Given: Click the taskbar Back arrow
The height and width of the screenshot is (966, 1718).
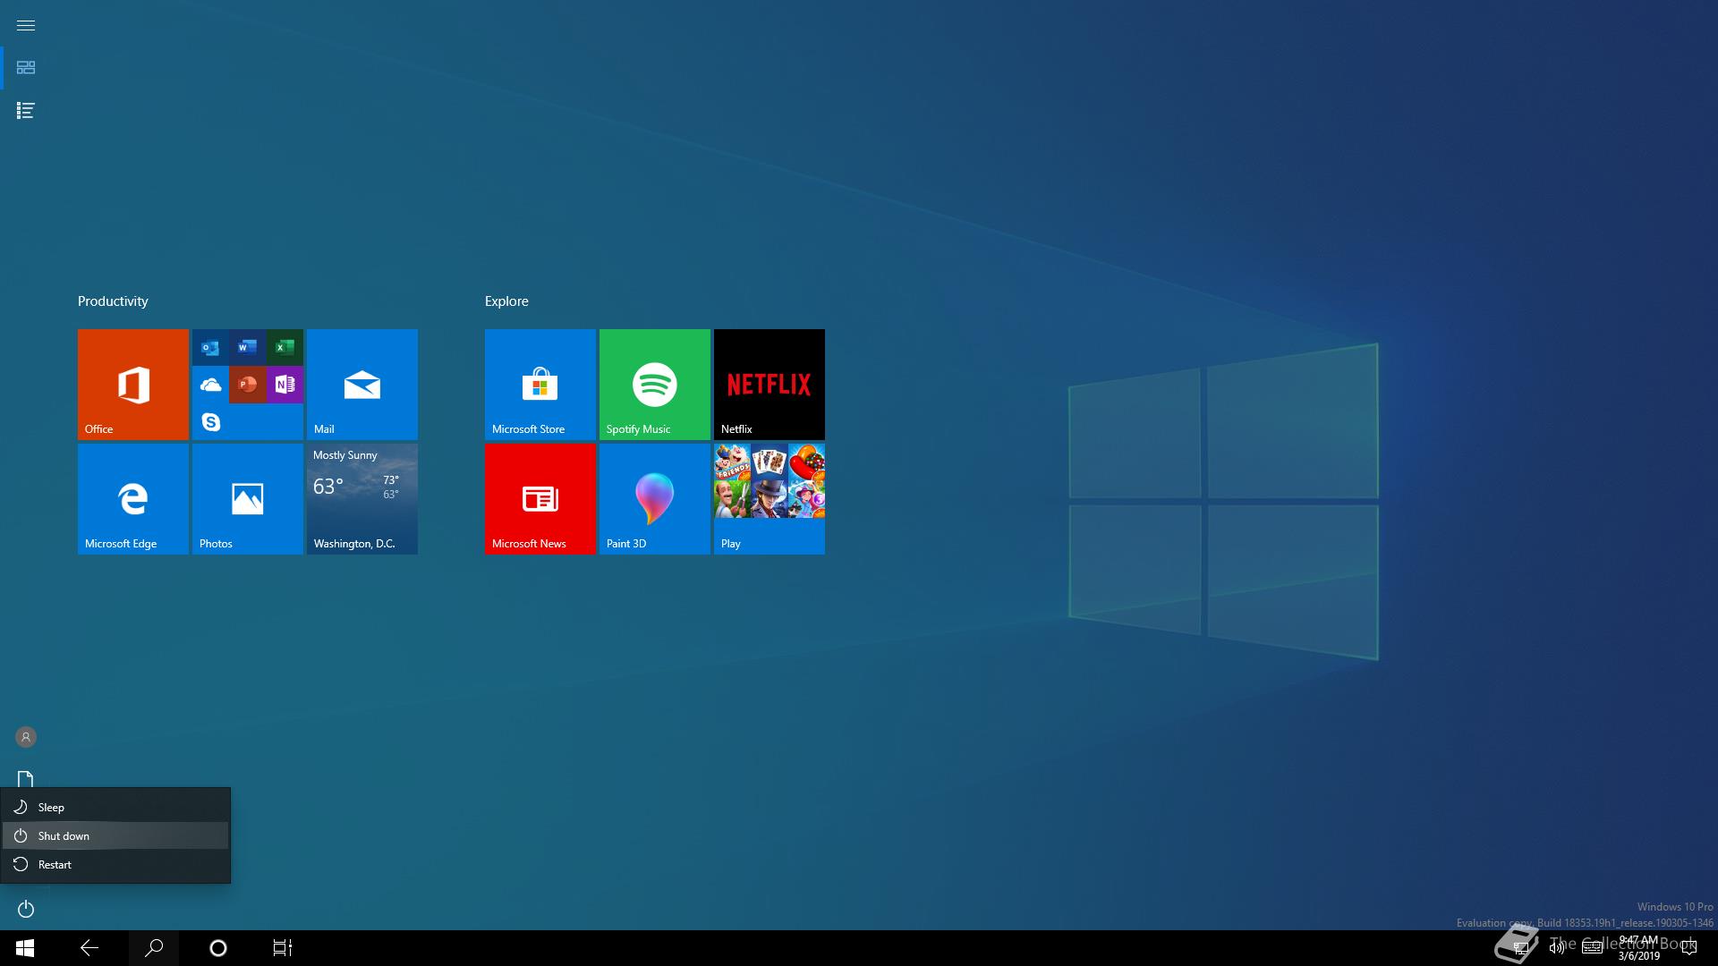Looking at the screenshot, I should point(89,948).
